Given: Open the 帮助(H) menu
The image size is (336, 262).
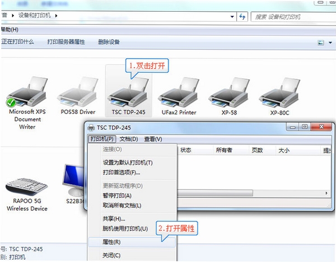Looking at the screenshot, I should (10, 29).
